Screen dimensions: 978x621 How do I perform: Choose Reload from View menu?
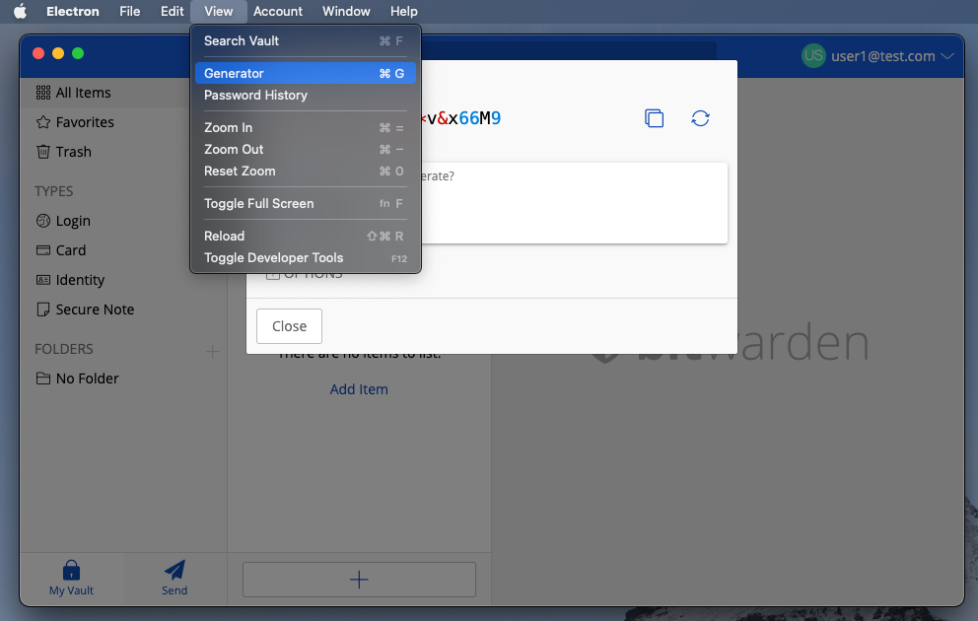point(305,237)
